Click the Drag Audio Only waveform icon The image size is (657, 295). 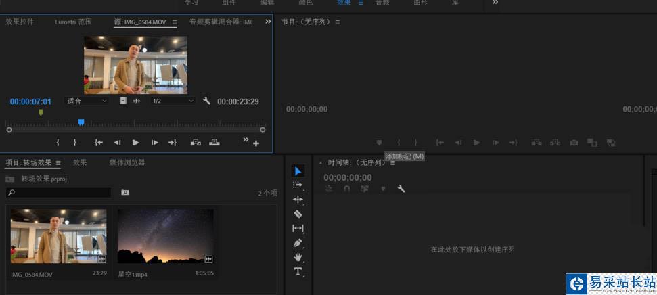(x=137, y=101)
